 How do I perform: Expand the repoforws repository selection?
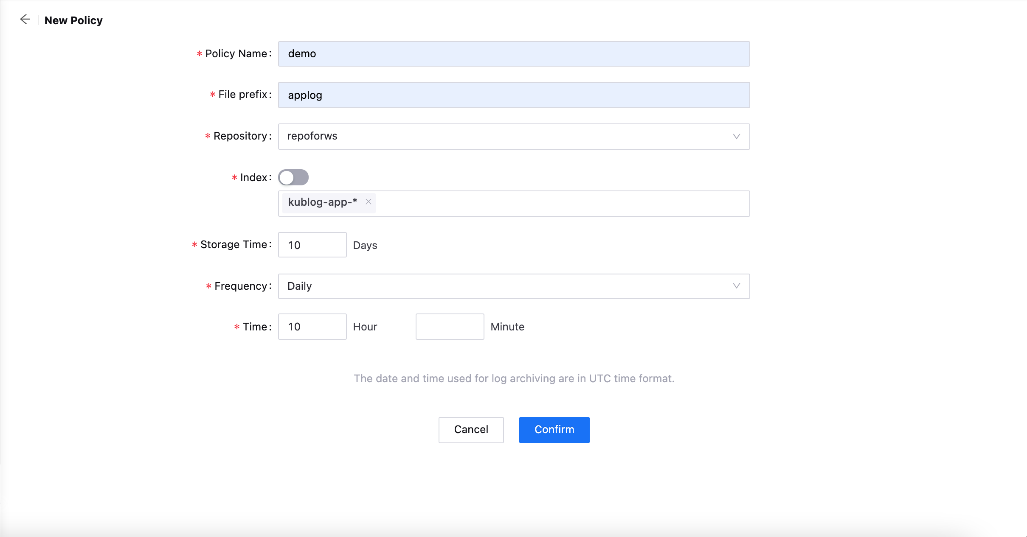click(514, 136)
